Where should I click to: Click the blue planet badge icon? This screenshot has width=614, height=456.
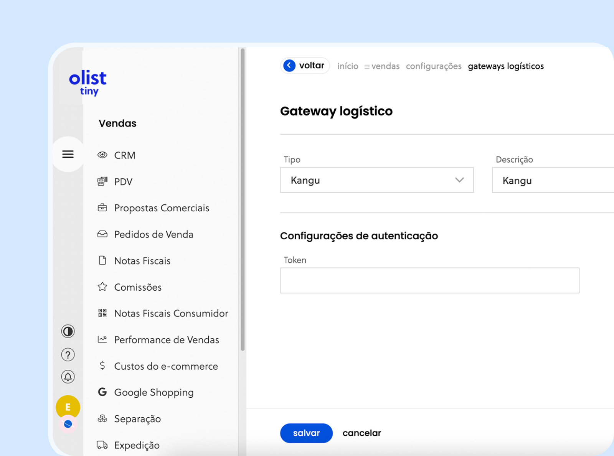point(68,424)
